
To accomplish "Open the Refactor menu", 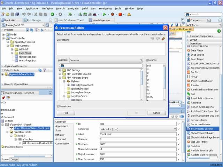I will point(47,8).
